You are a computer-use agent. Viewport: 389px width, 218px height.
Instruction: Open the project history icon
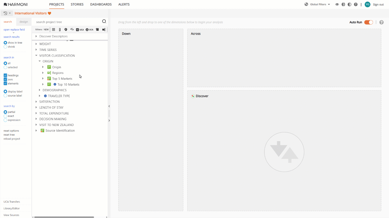pyautogui.click(x=5, y=13)
